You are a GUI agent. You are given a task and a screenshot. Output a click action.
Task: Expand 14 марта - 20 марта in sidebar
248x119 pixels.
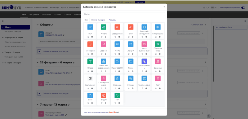[3, 63]
